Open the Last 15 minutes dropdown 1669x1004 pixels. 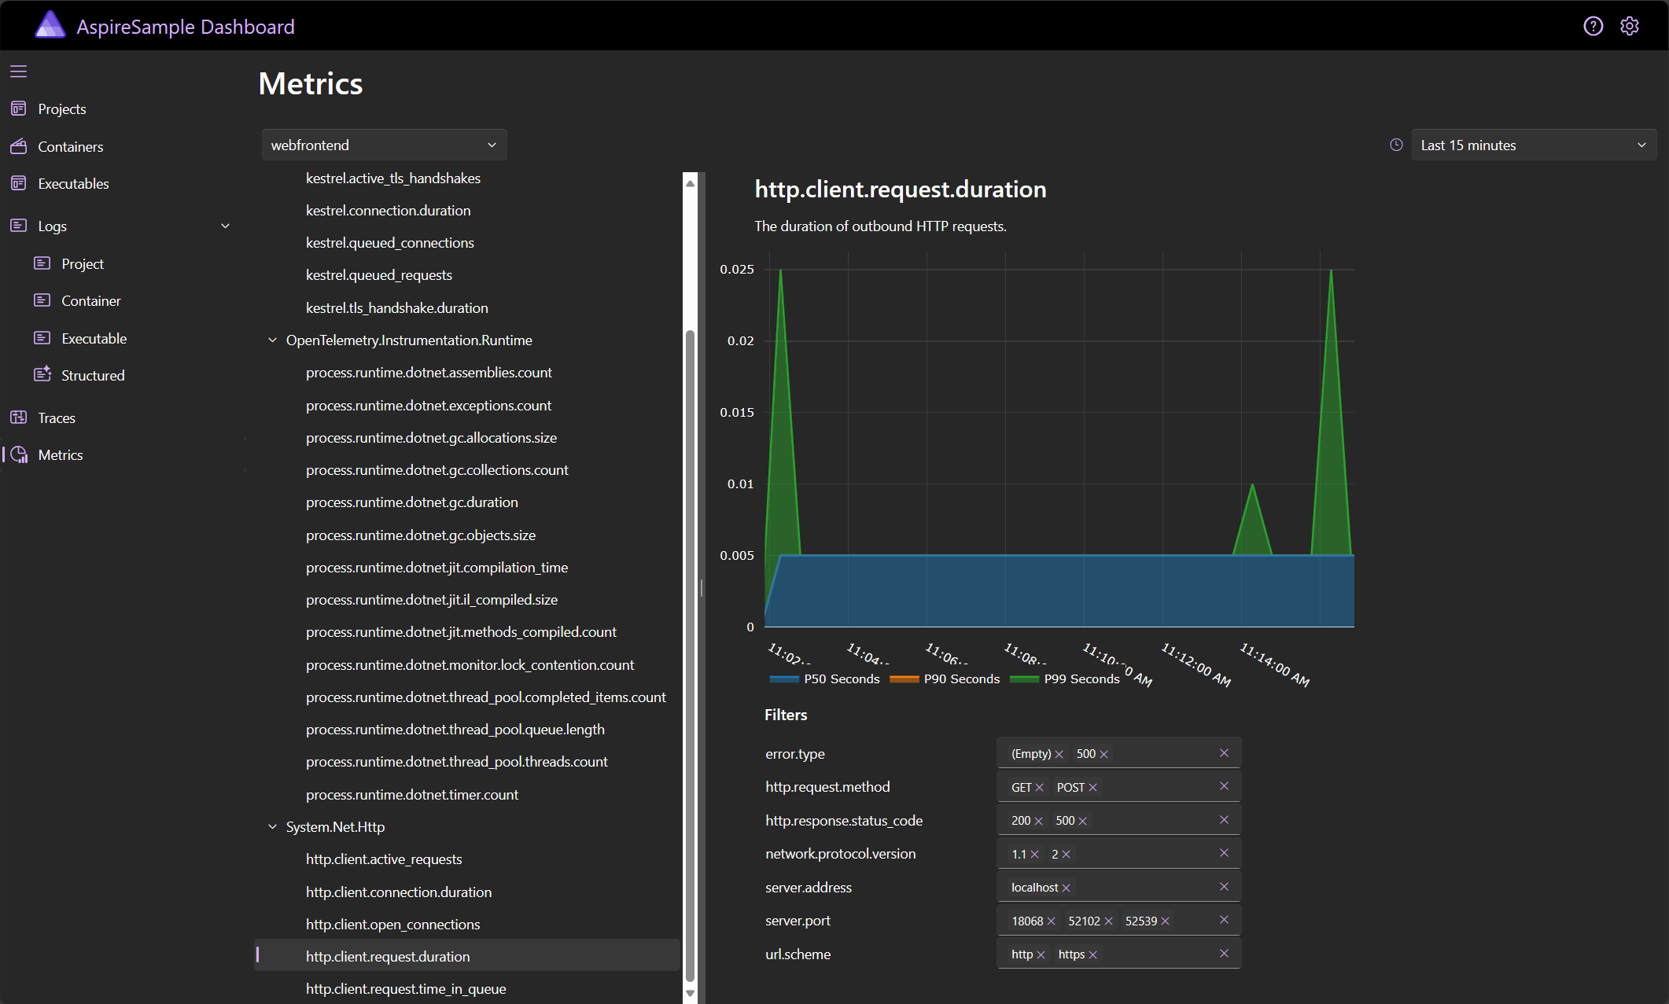click(1533, 145)
